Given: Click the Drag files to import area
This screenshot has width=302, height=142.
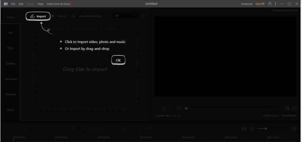Looking at the screenshot, I should point(85,69).
